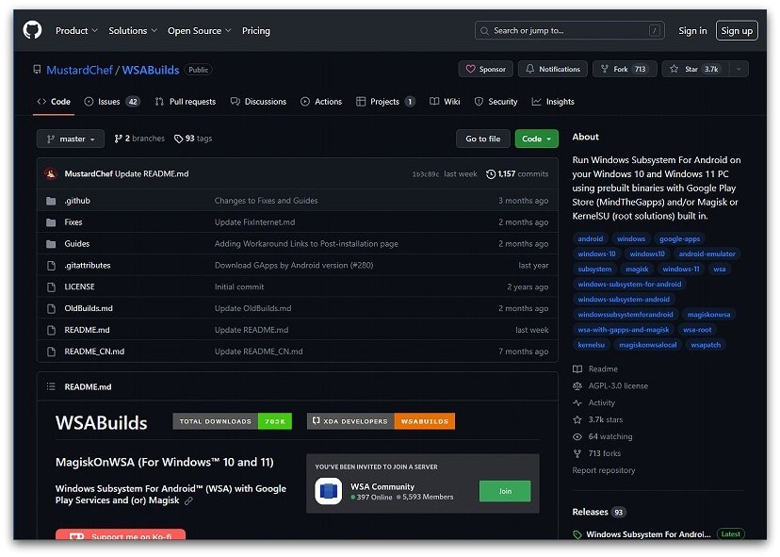View the 2 branches link
Viewport: 780px width, 557px height.
click(139, 139)
